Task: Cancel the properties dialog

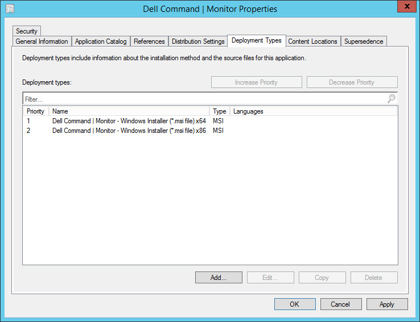Action: click(x=340, y=304)
